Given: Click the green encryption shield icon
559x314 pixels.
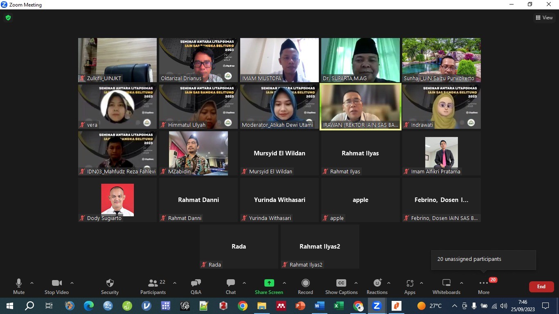Looking at the screenshot, I should pos(8,18).
